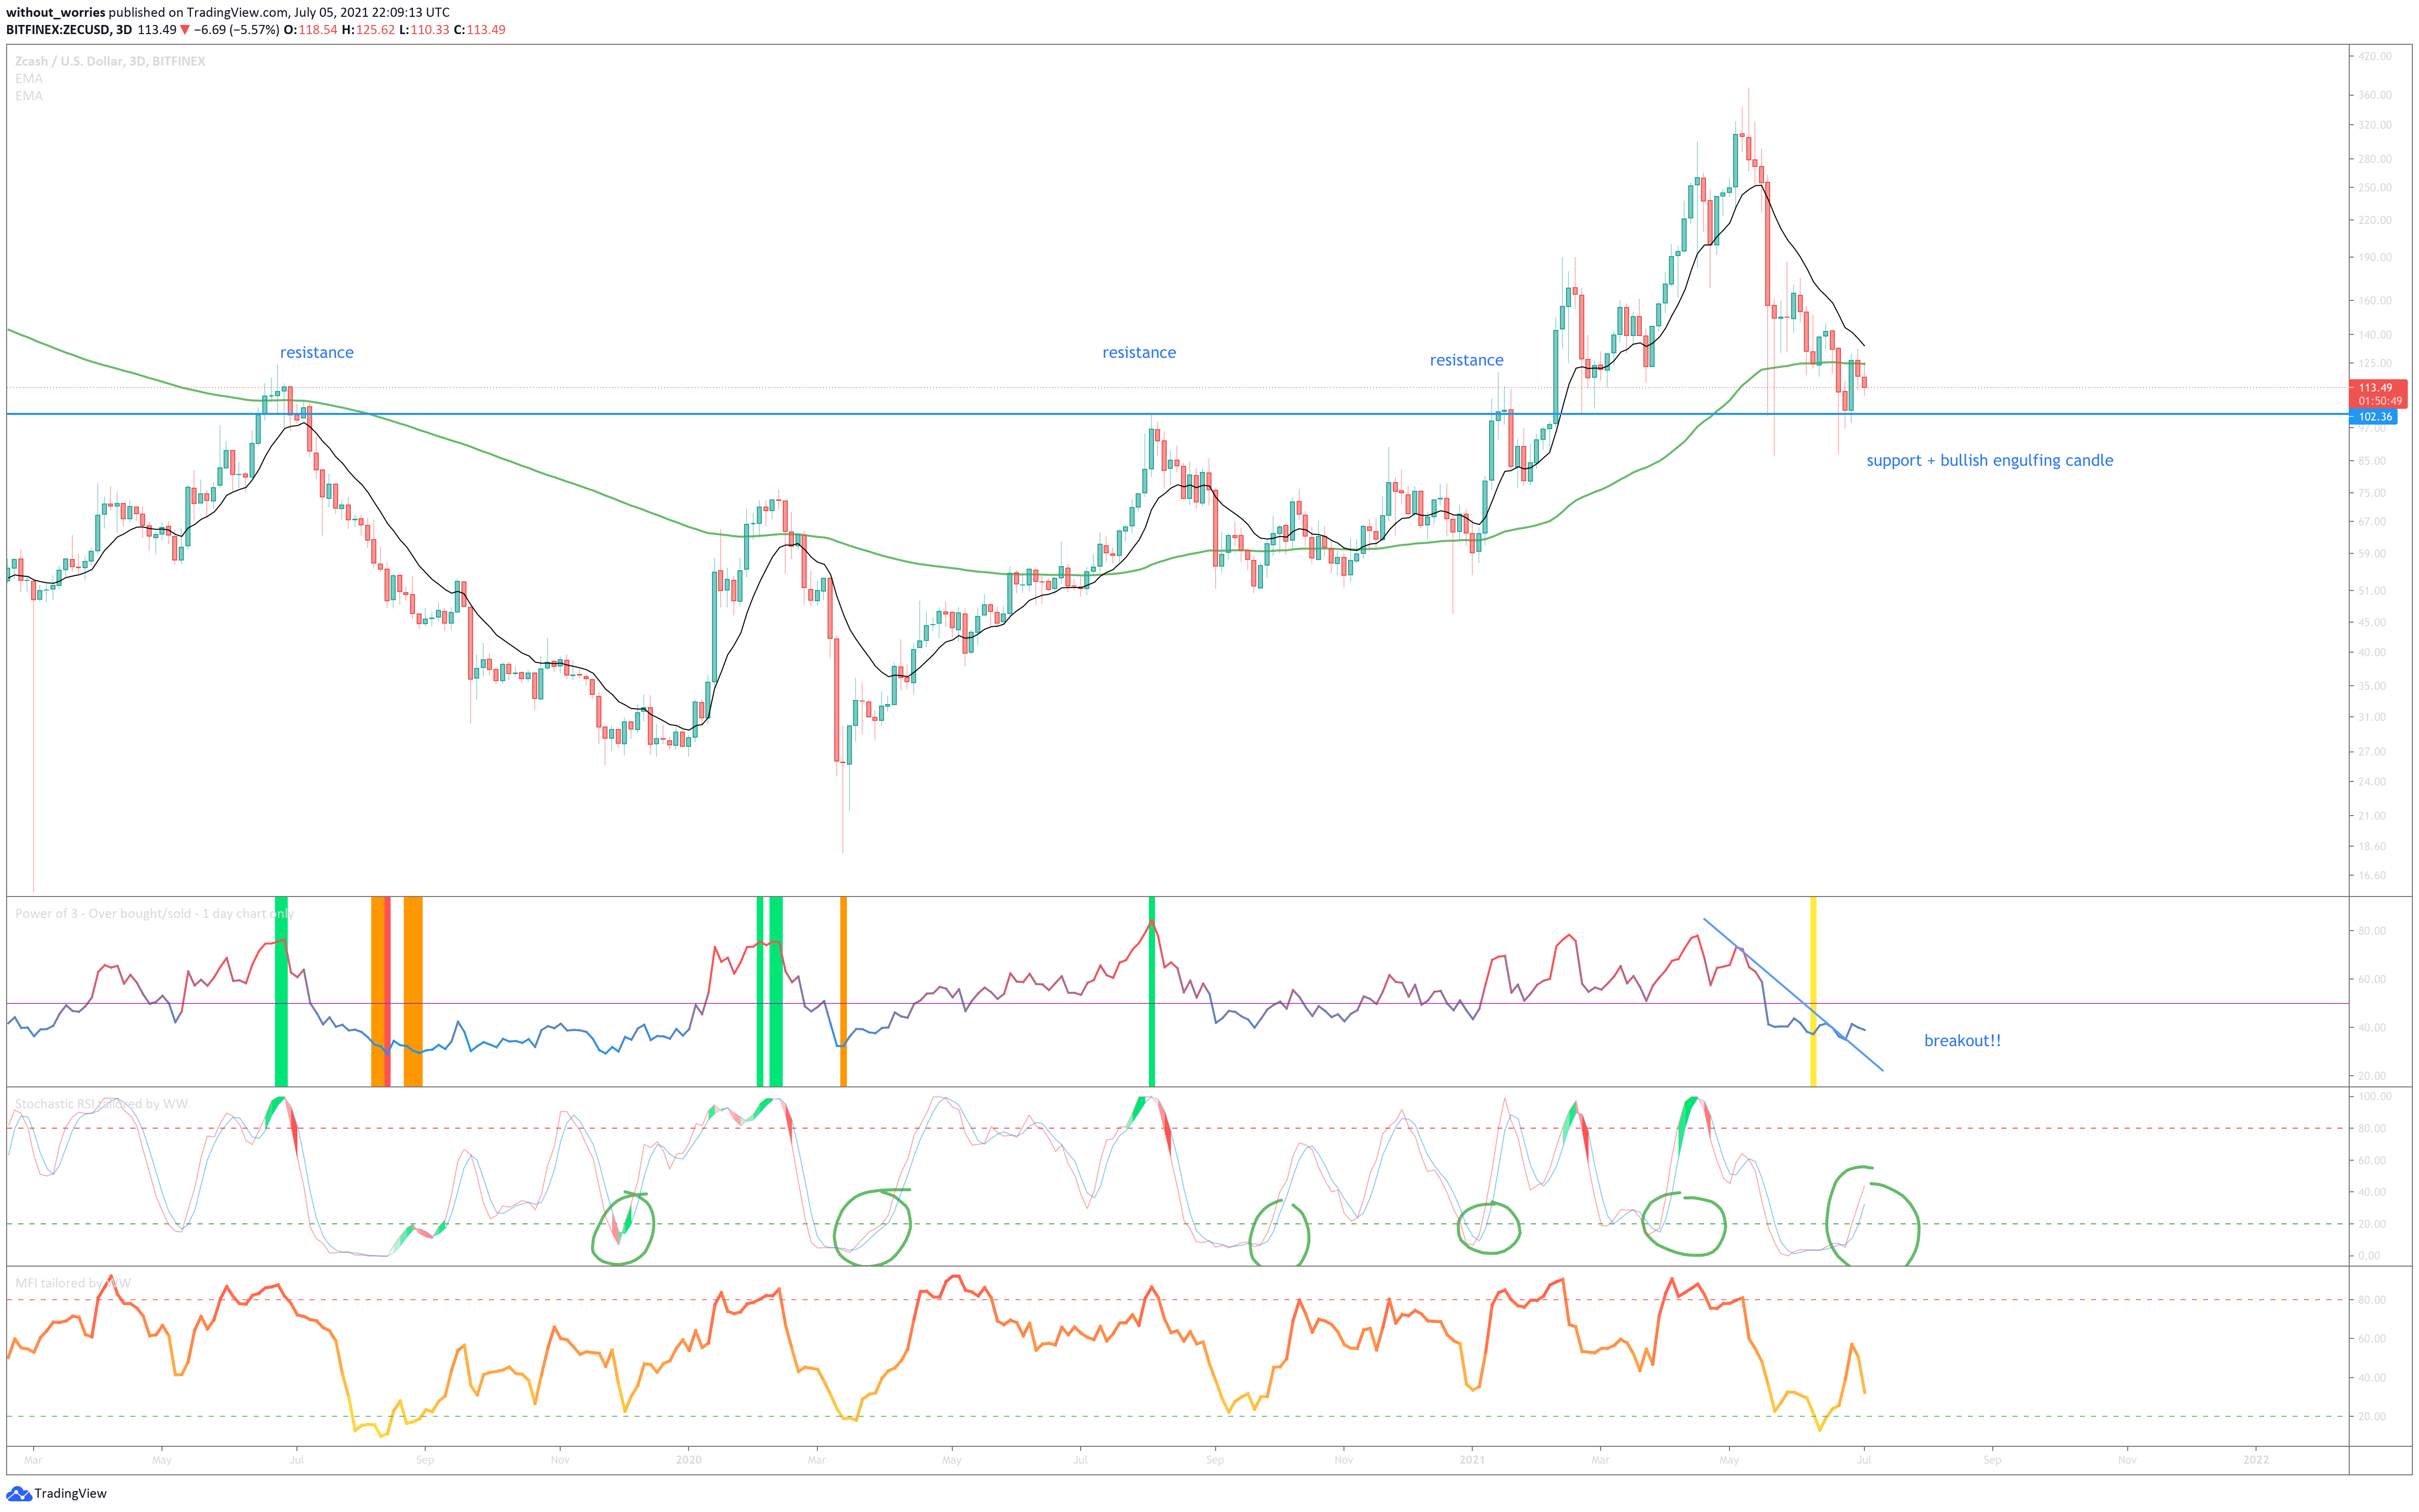
Task: Click the 35.00 price axis value
Action: (2371, 686)
